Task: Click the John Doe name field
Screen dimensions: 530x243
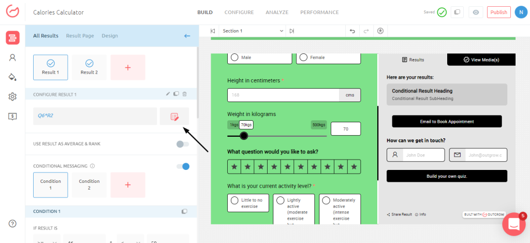Action: (x=416, y=155)
